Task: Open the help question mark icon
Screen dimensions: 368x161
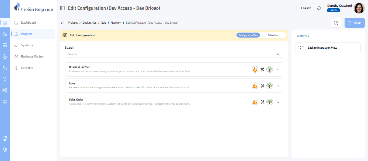Action: coord(336,23)
